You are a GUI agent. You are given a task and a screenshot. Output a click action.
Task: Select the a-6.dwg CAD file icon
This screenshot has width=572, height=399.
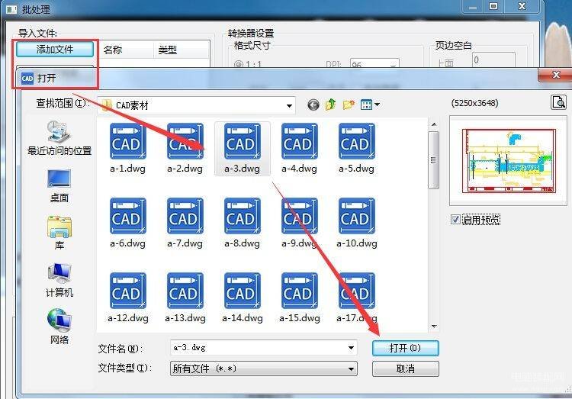coord(127,216)
